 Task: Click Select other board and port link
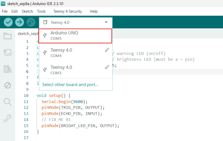(x=70, y=85)
